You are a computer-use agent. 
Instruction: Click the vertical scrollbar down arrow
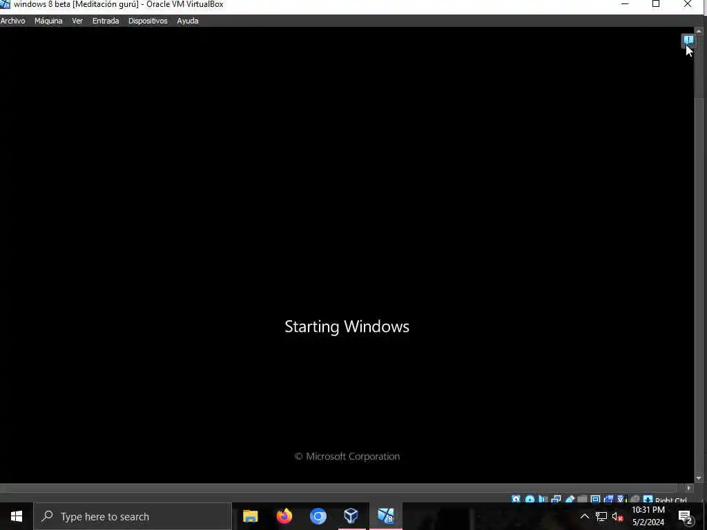click(x=699, y=478)
